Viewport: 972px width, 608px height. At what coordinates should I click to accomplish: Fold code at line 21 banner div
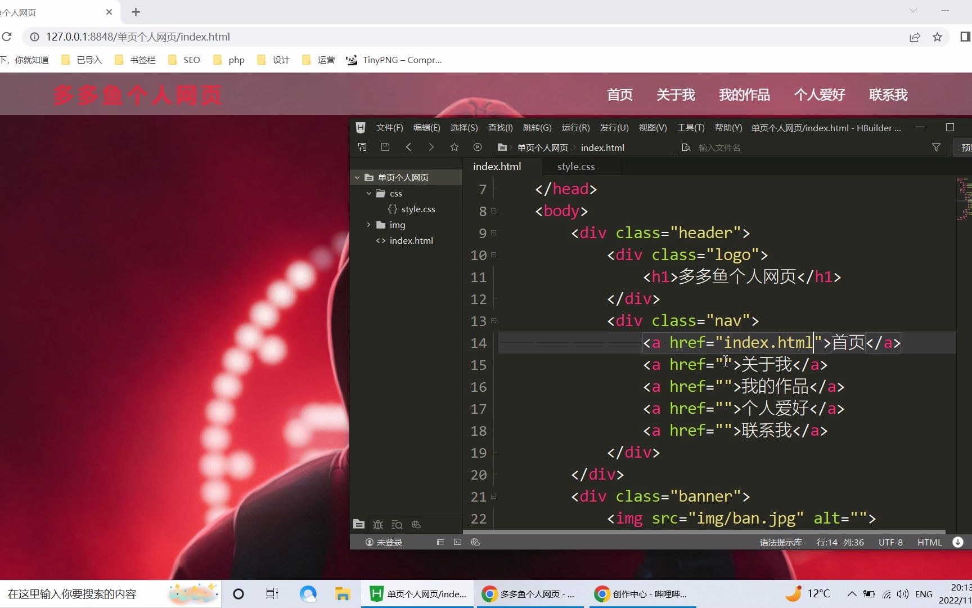point(494,497)
